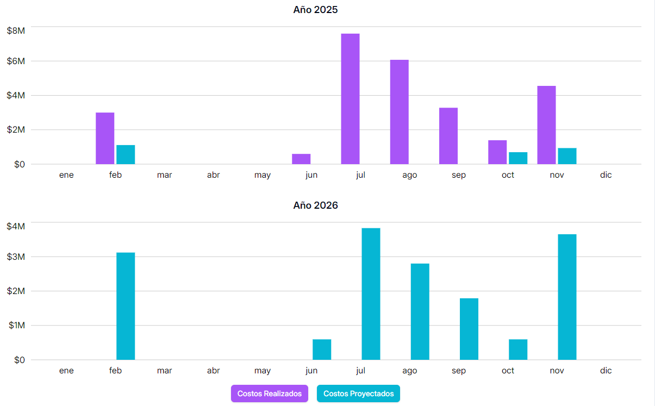Select the ene label on the 2025 axis
Screen dimensions: 655x406
(66, 174)
